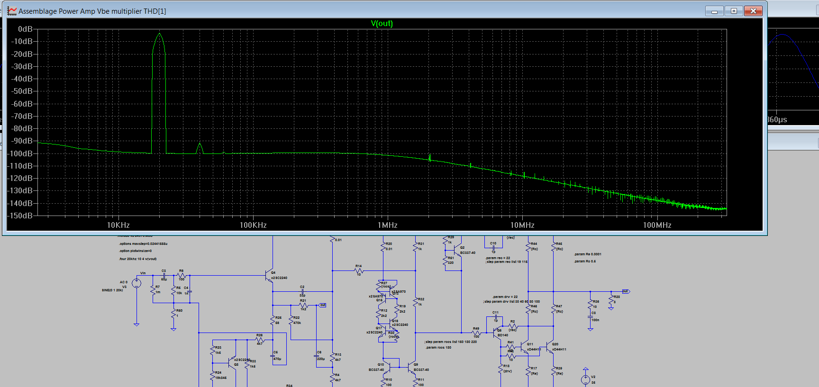Click resistor R50 above the ground symbol

(x=174, y=313)
